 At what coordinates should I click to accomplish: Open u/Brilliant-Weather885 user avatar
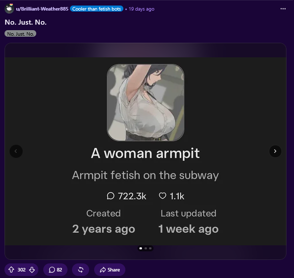coord(9,9)
